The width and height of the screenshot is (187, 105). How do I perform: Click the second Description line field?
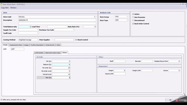(x=57, y=23)
